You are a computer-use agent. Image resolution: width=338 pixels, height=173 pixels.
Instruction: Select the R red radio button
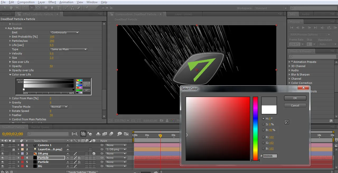click(x=263, y=137)
